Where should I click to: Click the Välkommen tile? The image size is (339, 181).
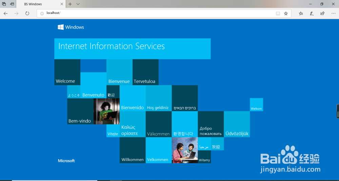click(x=159, y=124)
